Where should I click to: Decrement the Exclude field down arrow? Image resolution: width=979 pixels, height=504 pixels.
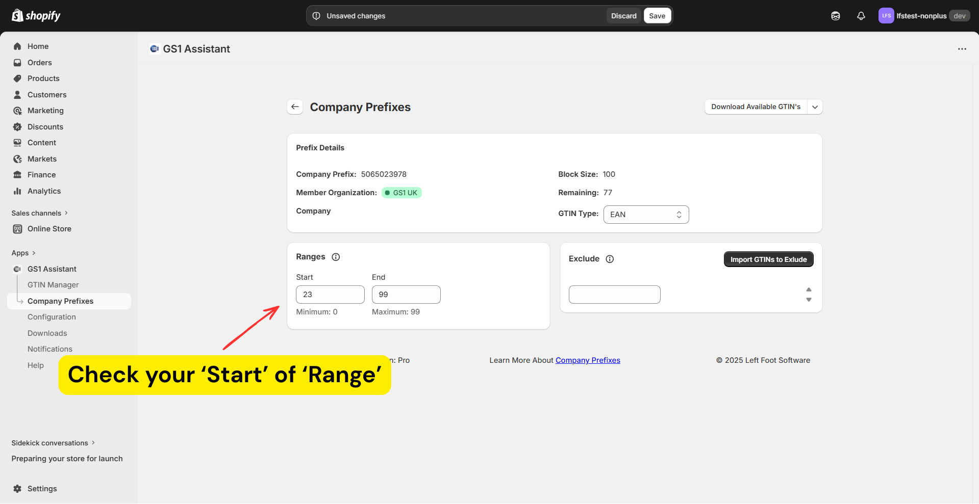click(809, 300)
